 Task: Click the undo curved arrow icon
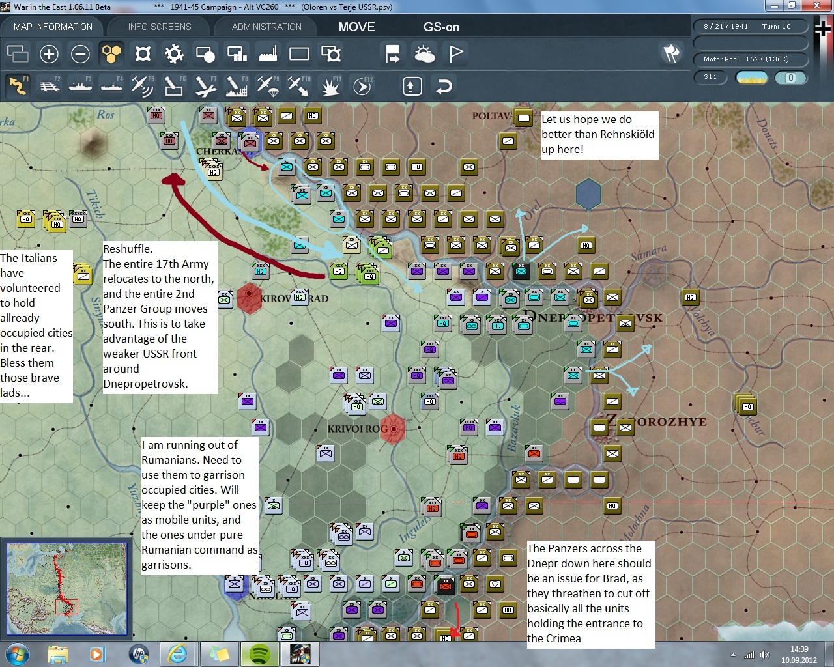(x=444, y=85)
